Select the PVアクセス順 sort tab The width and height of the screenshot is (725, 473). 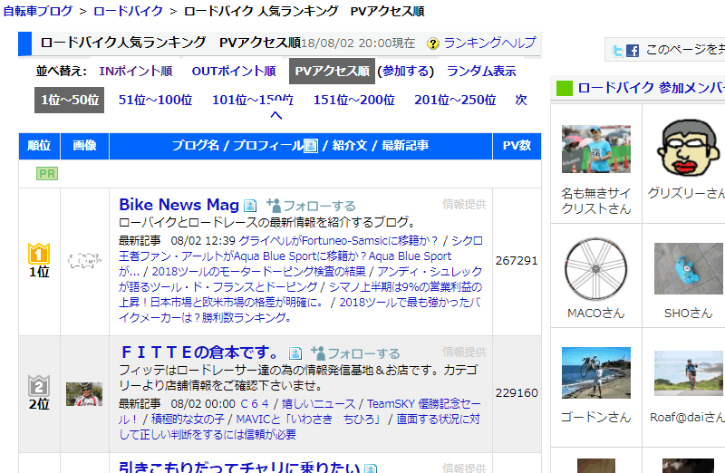(332, 72)
